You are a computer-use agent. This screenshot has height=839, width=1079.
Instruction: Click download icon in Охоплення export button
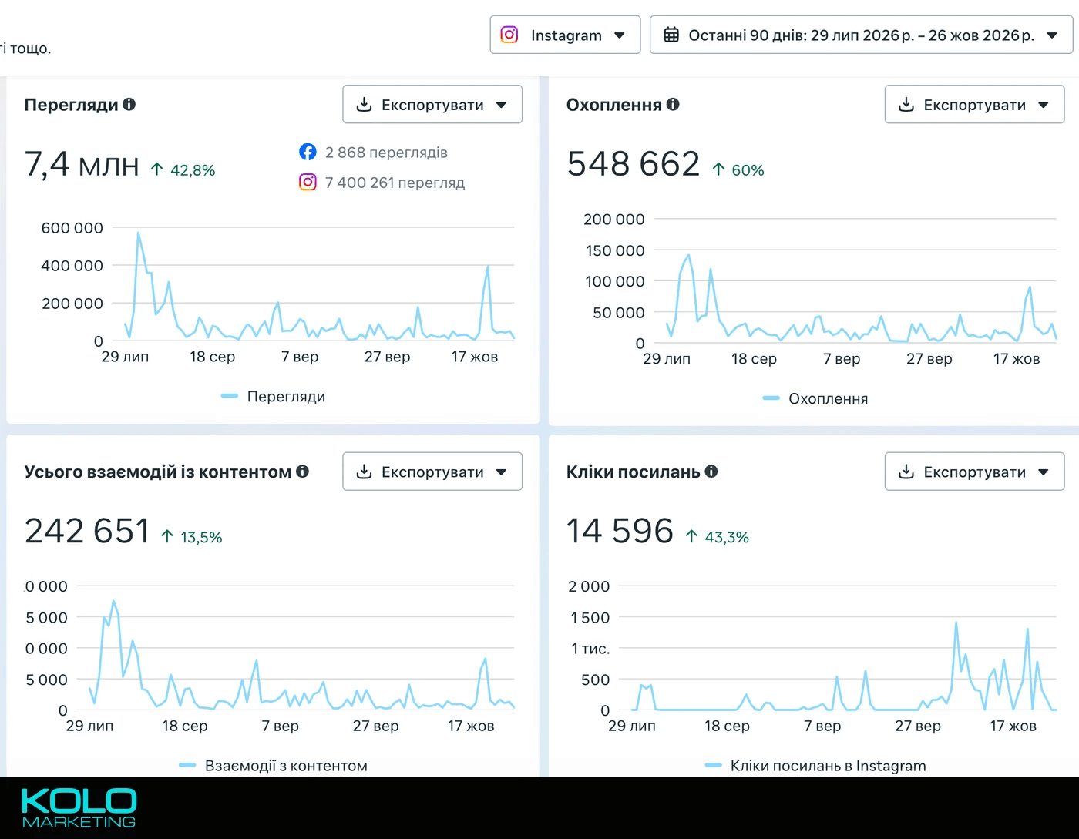(907, 105)
